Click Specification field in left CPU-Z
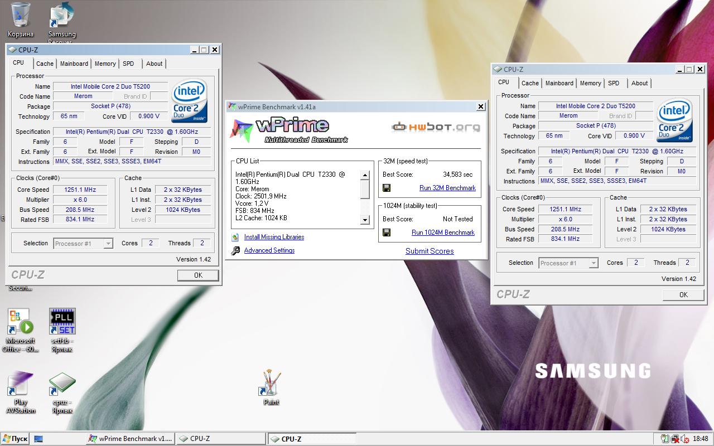 pyautogui.click(x=131, y=132)
